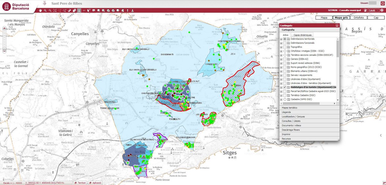Activate the zoom out magnifier tool
This screenshot has width=386, height=185.
click(x=50, y=11)
